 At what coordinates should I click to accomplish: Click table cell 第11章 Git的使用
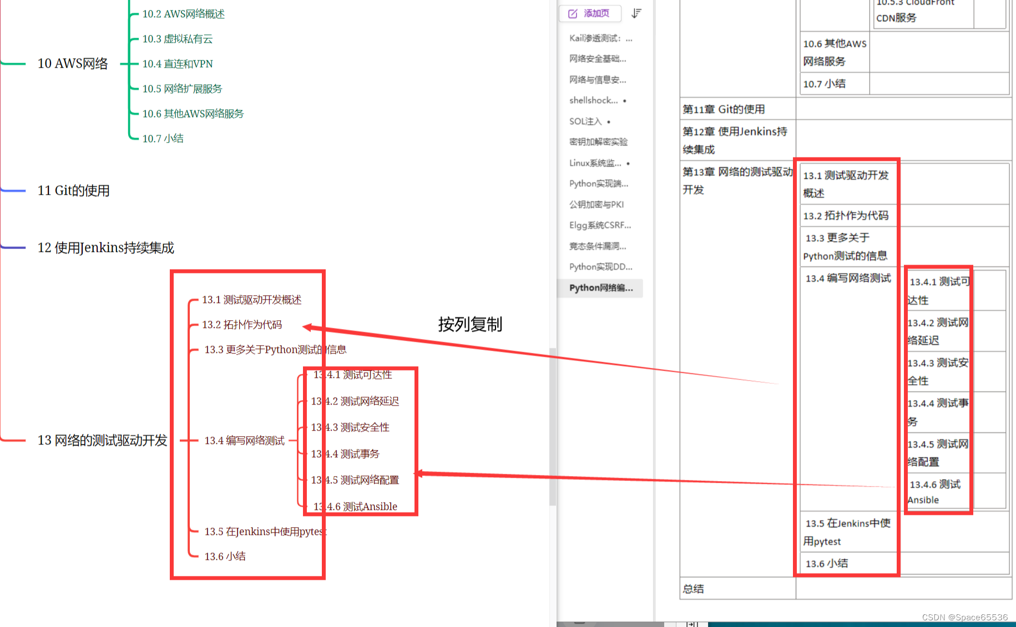pos(738,109)
